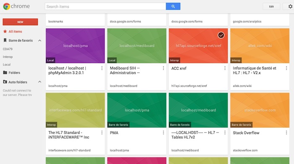Click the bookmark icon beside Barre de favoris
The width and height of the screenshot is (294, 164).
pos(5,40)
